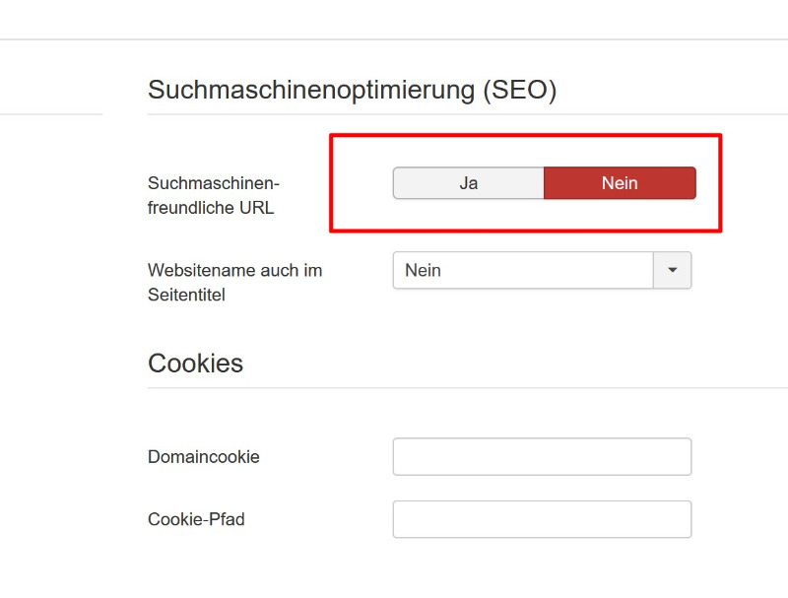The image size is (788, 598).
Task: Click the word SEO in the section title
Action: 520,90
